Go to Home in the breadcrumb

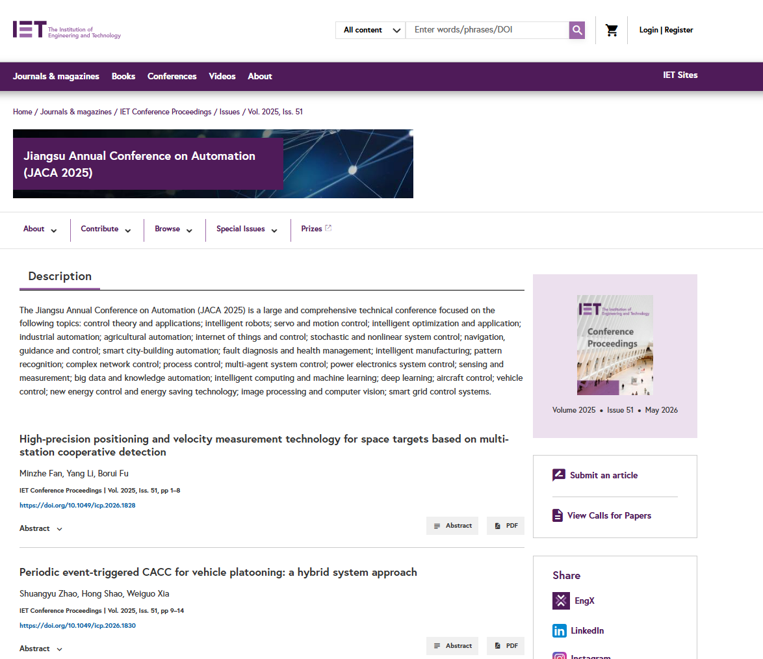point(22,112)
